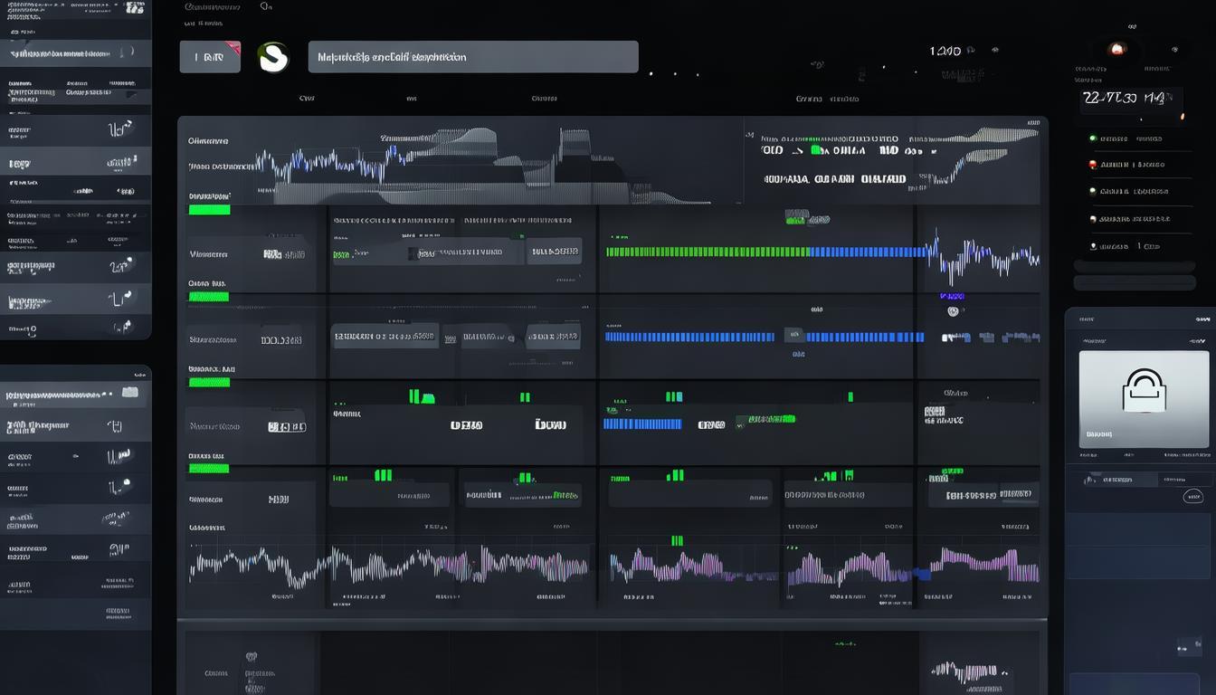Click the red status dot in the right list
This screenshot has width=1216, height=695.
pos(1093,165)
